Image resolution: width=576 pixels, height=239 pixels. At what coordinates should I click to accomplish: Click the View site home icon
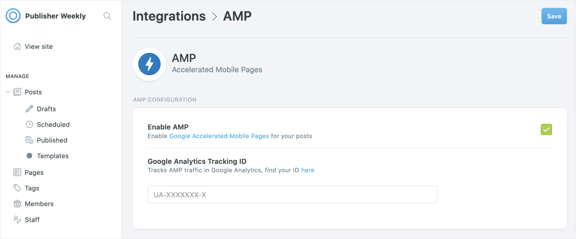(x=17, y=46)
